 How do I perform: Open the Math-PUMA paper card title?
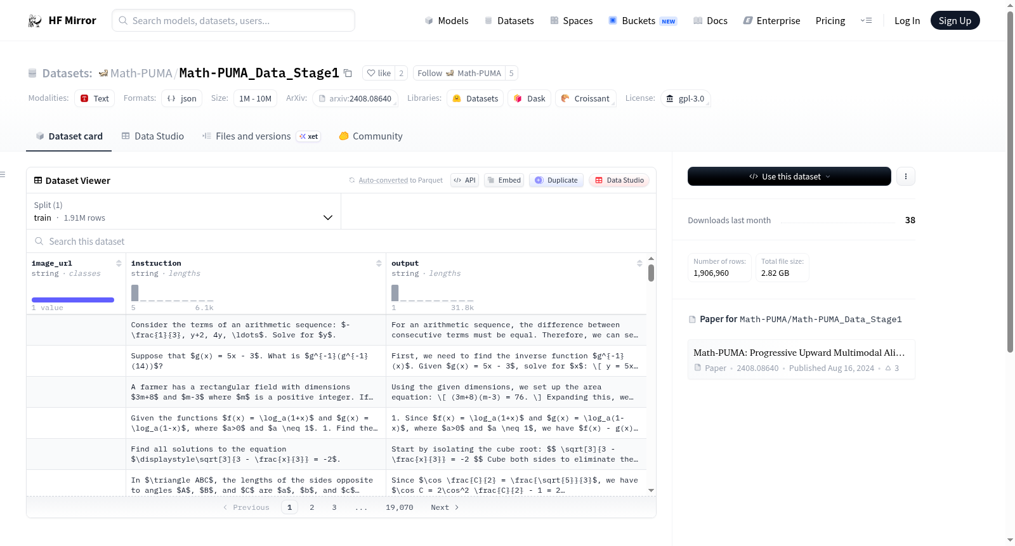(799, 353)
